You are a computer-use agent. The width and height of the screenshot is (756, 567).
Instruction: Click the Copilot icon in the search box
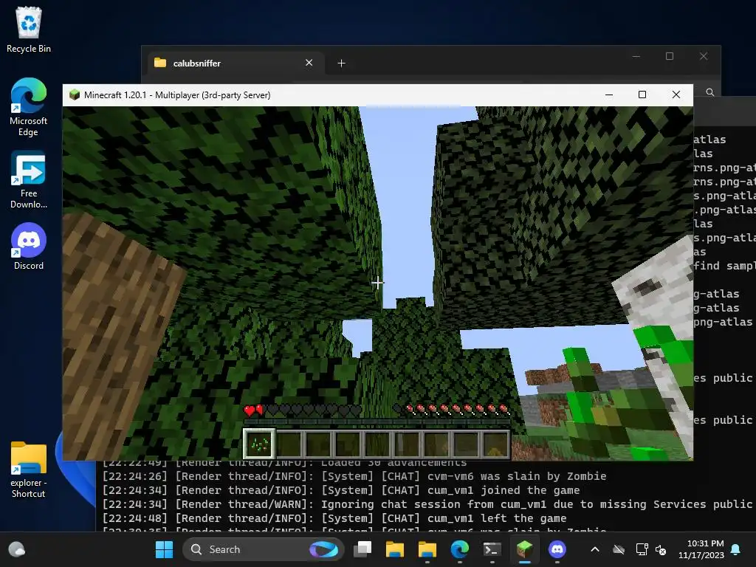pos(323,549)
